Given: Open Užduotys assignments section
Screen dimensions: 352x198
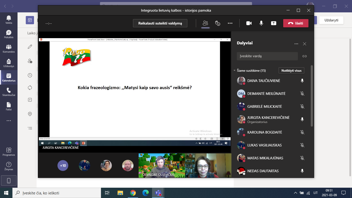Looking at the screenshot, I should click(9, 63).
